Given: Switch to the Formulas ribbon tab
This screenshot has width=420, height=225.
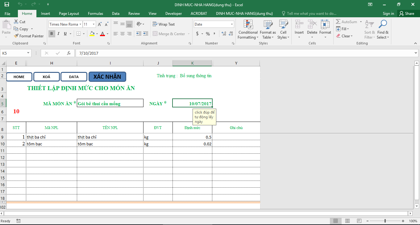Looking at the screenshot, I should tap(95, 14).
